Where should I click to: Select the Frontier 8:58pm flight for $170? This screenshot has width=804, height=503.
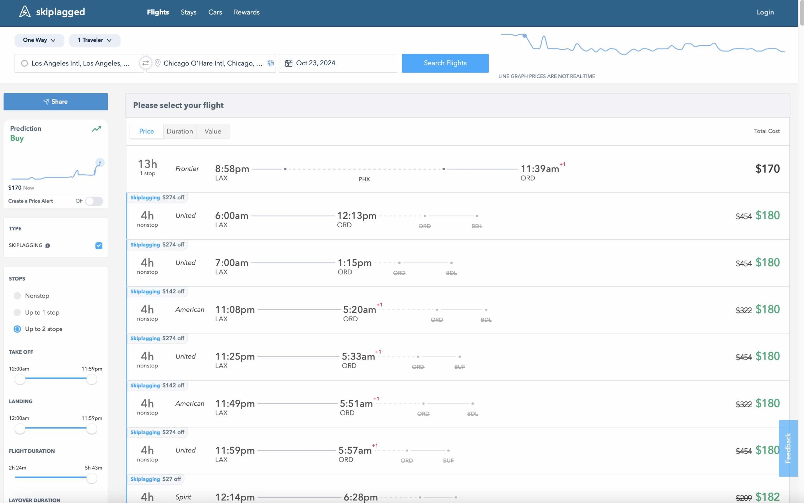(x=458, y=169)
